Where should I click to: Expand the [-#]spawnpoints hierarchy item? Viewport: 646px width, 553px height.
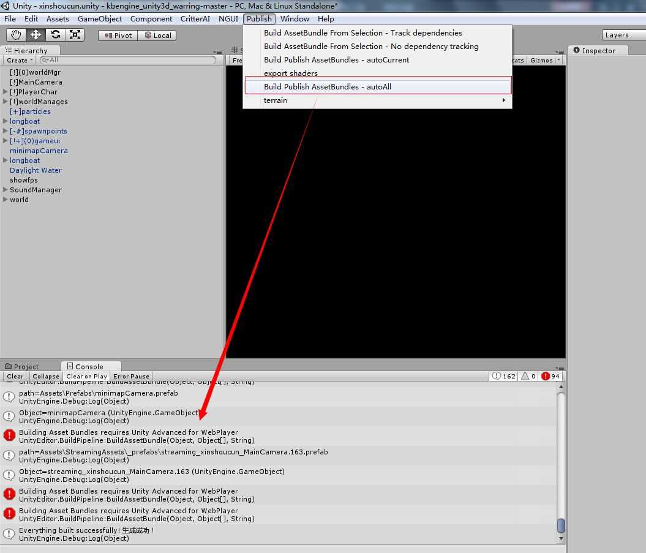tap(6, 130)
